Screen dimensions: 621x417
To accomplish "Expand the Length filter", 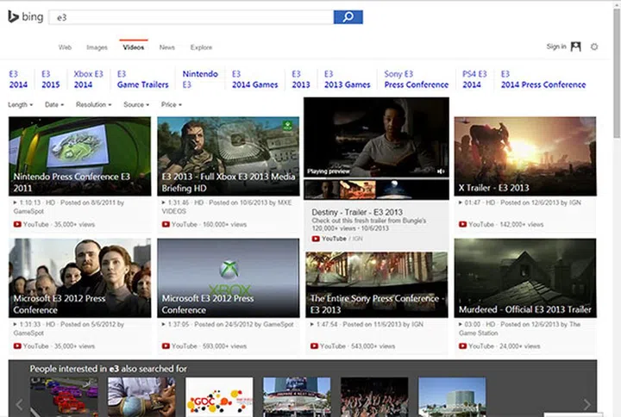I will [x=20, y=105].
